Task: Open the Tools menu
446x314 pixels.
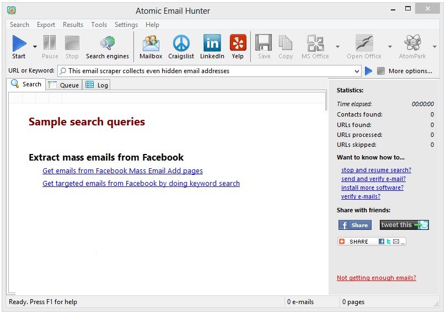Action: click(99, 25)
